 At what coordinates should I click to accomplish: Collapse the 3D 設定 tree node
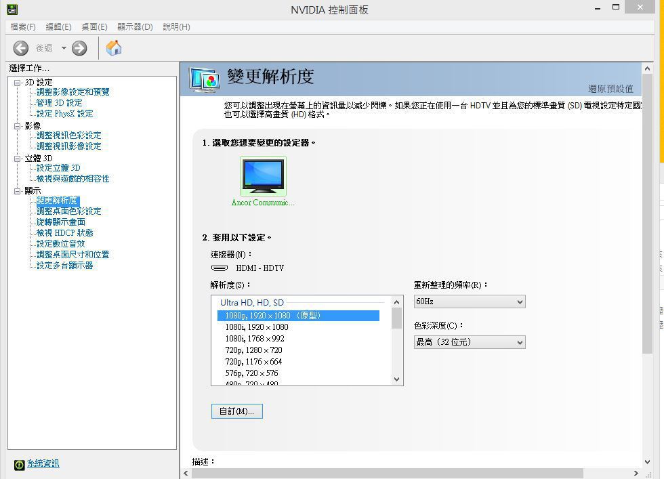18,83
